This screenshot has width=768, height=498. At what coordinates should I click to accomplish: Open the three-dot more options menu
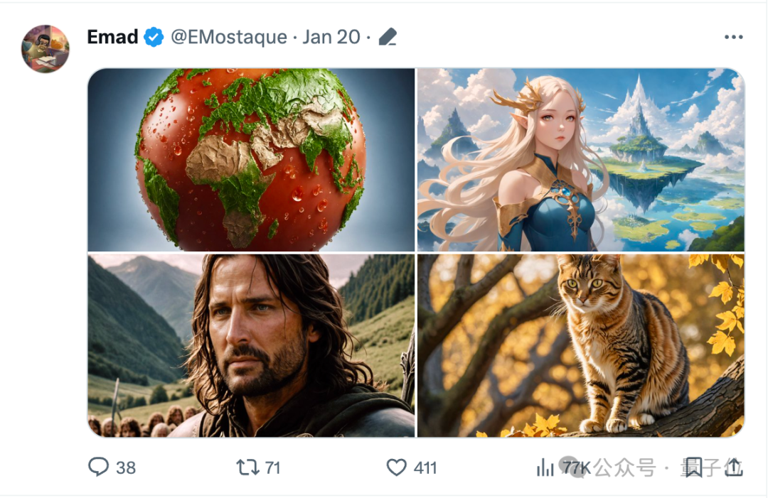click(733, 37)
